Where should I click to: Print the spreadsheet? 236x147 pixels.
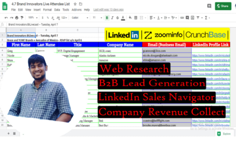click(x=17, y=18)
